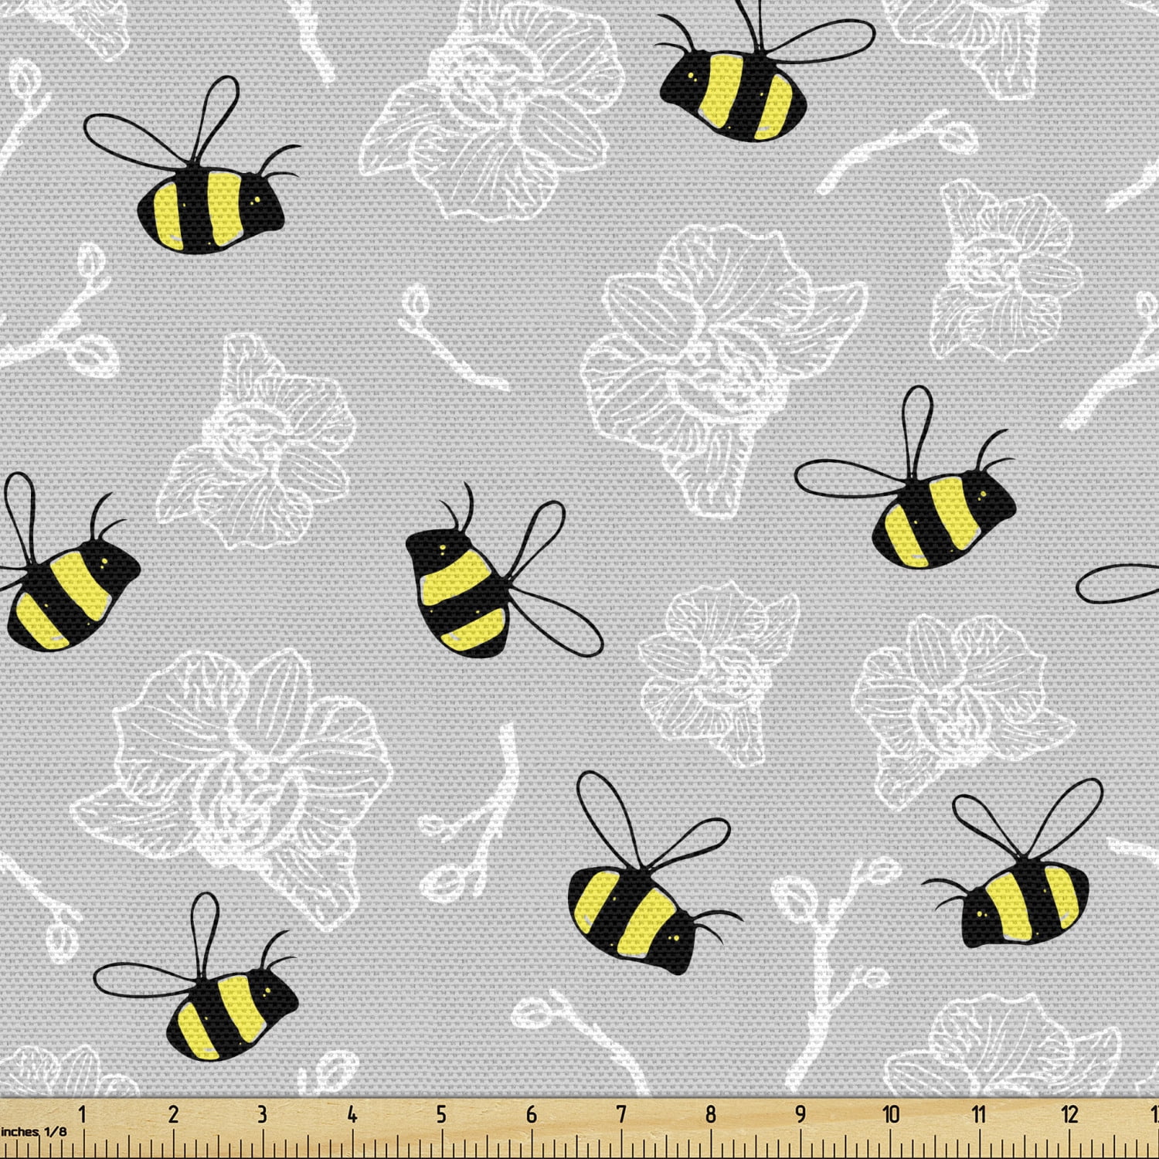Screen dimensions: 1159x1159
Task: Select number 6 on the ruler
Action: point(531,1114)
